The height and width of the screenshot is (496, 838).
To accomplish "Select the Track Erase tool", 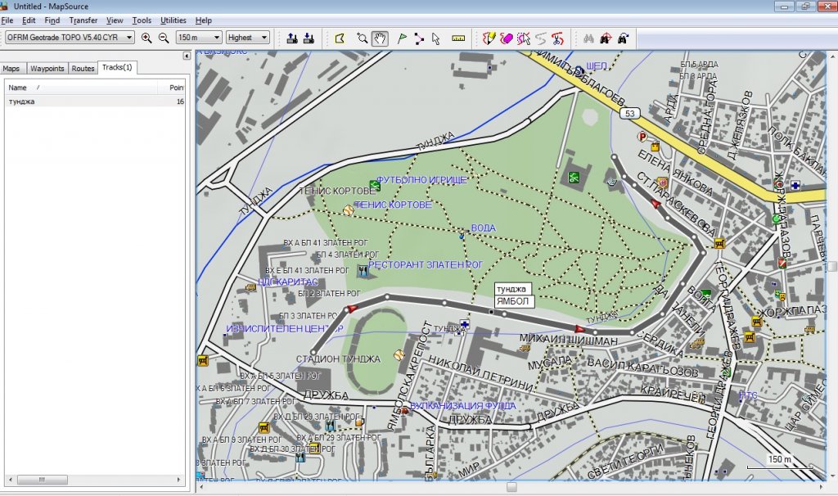I will point(507,38).
